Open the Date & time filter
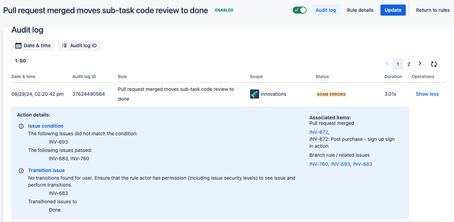 pos(33,45)
